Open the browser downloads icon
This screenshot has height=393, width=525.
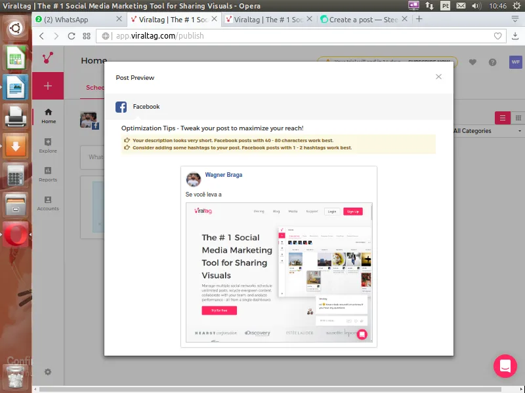click(515, 36)
